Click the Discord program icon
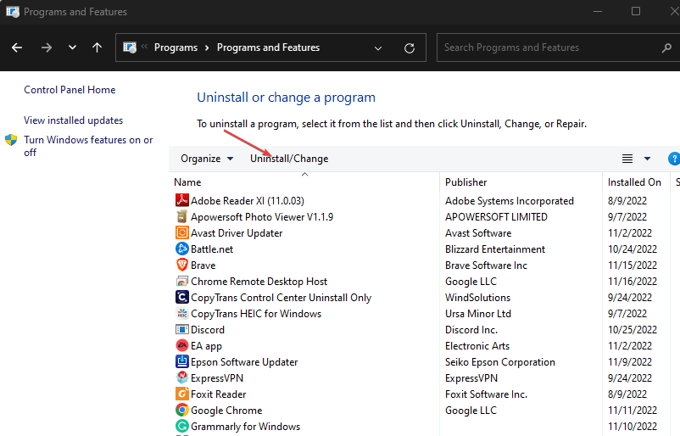The image size is (680, 436). pos(181,329)
